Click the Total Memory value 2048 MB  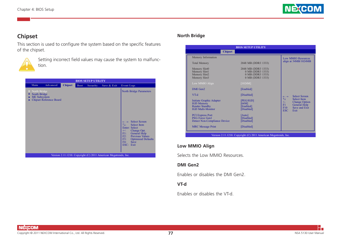click(x=254, y=63)
